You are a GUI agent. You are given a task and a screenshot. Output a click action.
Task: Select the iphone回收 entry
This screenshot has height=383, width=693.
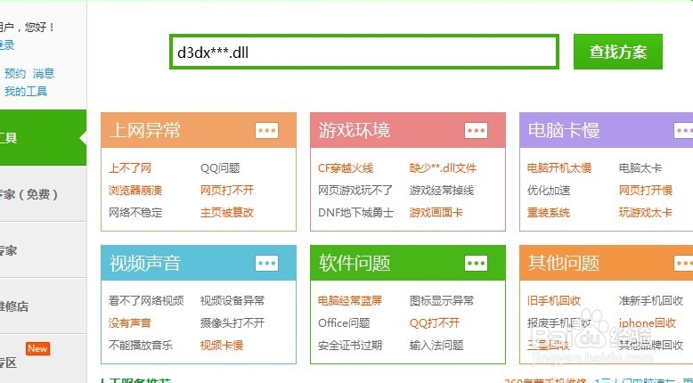click(648, 323)
